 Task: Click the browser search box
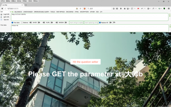(99, 8)
